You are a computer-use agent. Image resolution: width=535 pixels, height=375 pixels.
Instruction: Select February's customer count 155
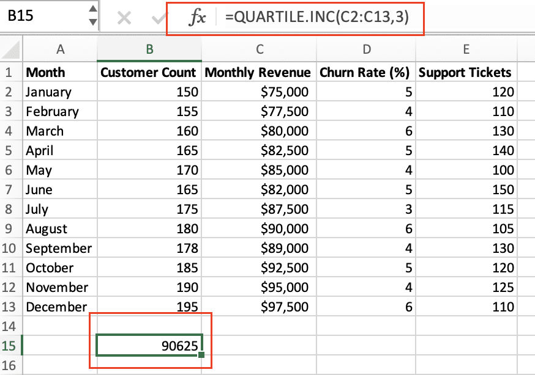[149, 111]
